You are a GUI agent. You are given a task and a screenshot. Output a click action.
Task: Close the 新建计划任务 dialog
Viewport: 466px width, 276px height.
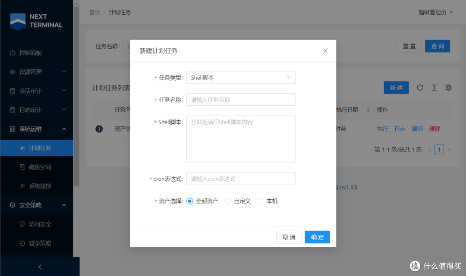click(x=325, y=51)
